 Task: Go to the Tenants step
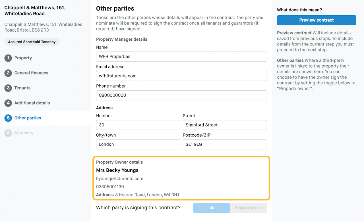pos(22,88)
